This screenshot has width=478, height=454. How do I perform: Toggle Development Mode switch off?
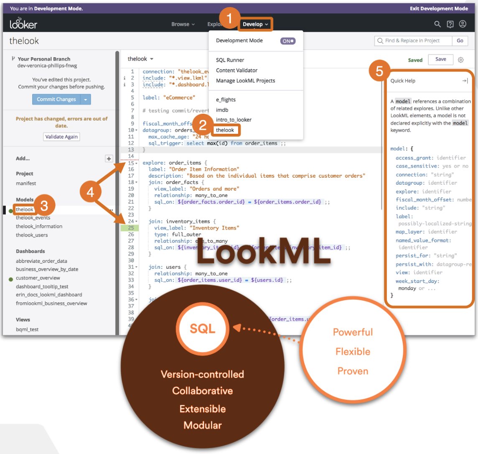point(288,41)
